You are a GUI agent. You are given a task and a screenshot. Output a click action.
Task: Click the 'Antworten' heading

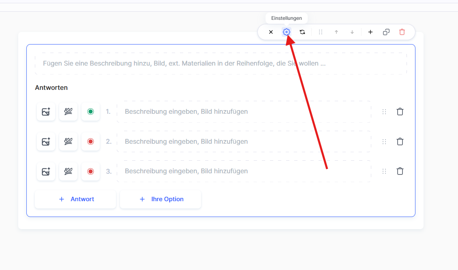coord(51,87)
